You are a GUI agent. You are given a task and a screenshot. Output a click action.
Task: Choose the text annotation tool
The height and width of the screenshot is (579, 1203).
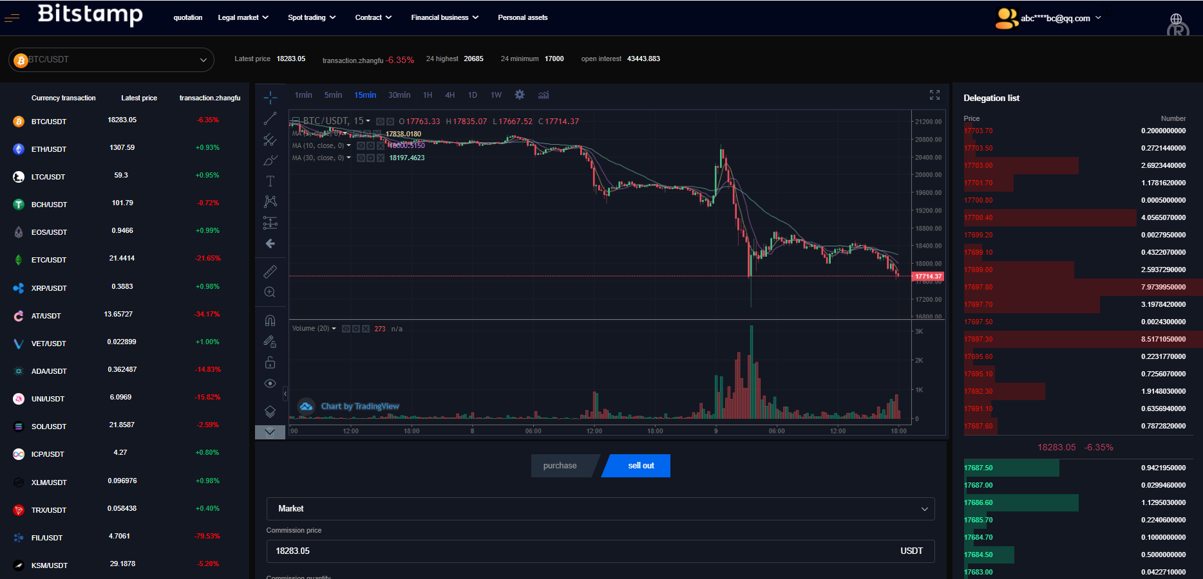click(x=270, y=181)
